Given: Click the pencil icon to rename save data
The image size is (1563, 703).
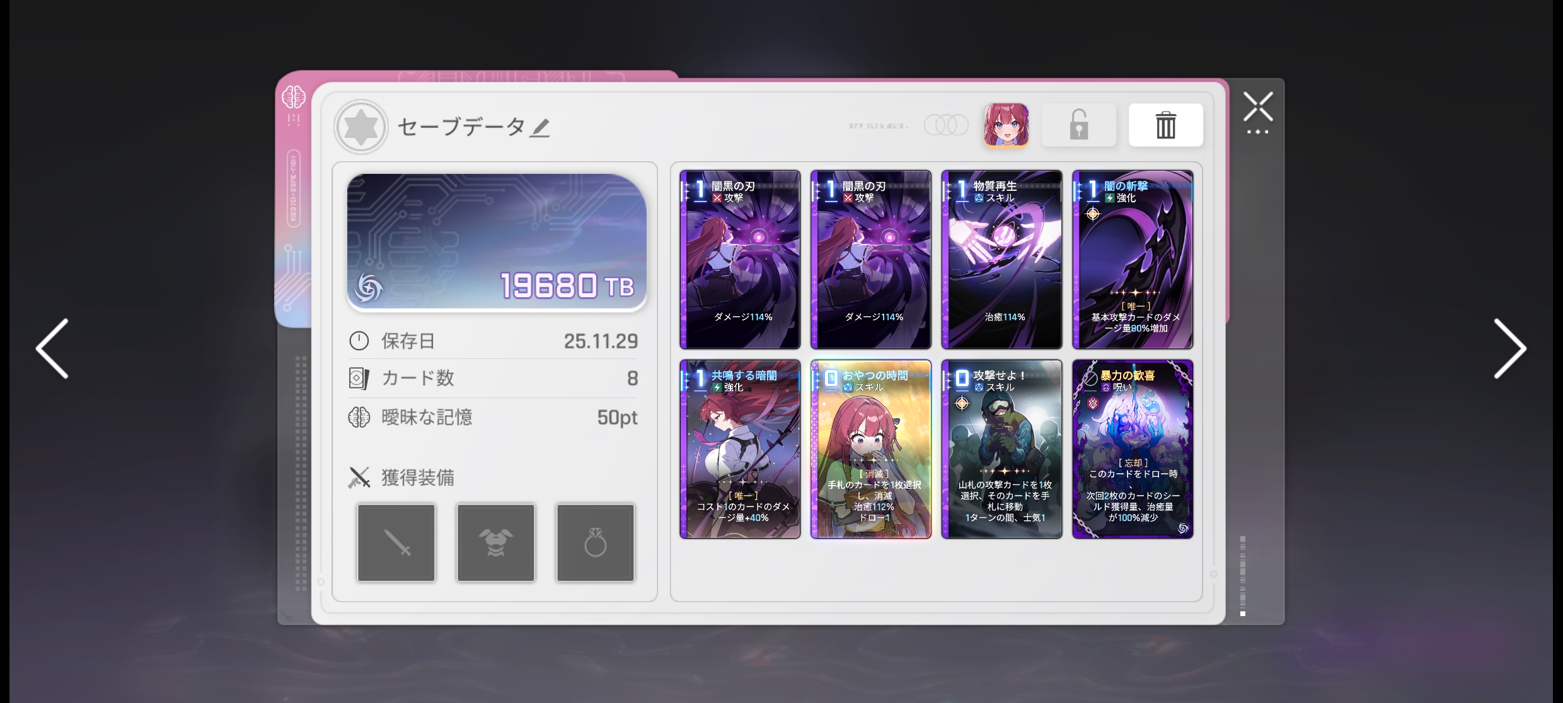Looking at the screenshot, I should point(539,128).
